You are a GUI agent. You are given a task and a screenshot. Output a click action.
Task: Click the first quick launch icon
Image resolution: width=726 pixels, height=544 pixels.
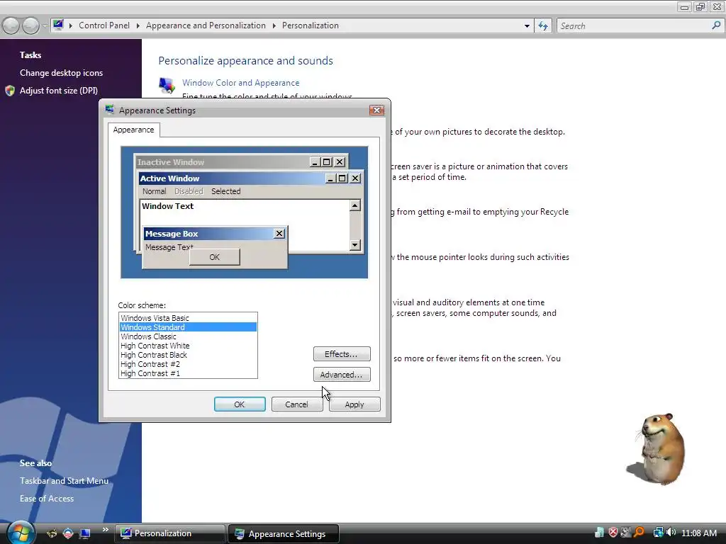[51, 533]
